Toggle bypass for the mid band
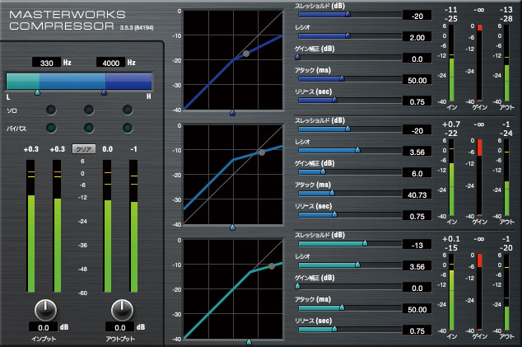 [89, 128]
